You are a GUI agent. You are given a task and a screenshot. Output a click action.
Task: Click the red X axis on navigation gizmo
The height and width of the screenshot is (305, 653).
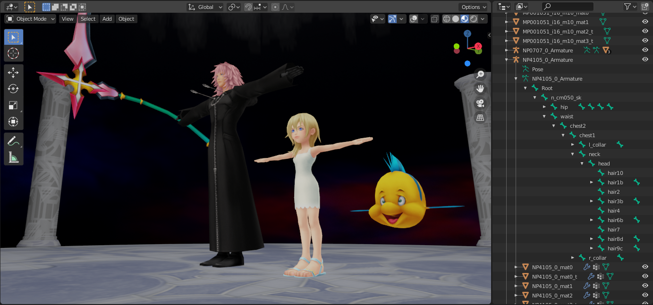tap(478, 46)
